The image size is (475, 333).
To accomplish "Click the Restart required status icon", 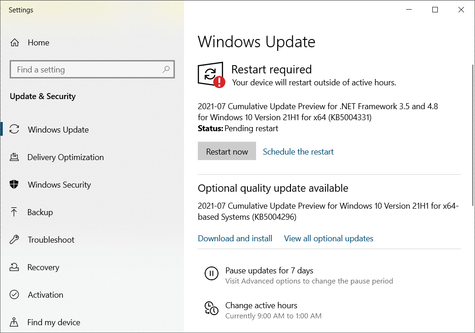I will [x=212, y=75].
